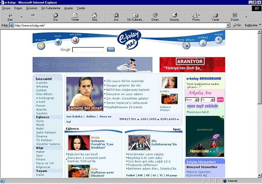262x184 pixels.
Task: Expand the Posta button dropdown arrow
Action: (x=199, y=15)
